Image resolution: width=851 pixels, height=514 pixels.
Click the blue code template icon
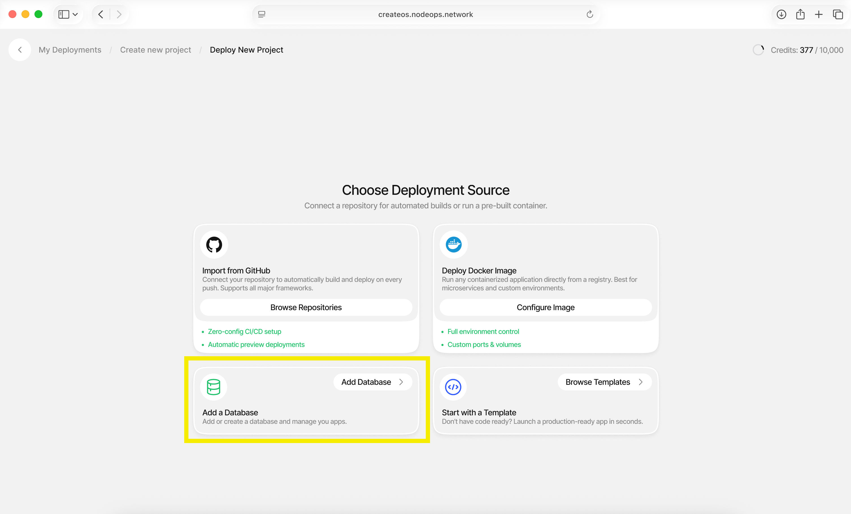pyautogui.click(x=453, y=387)
